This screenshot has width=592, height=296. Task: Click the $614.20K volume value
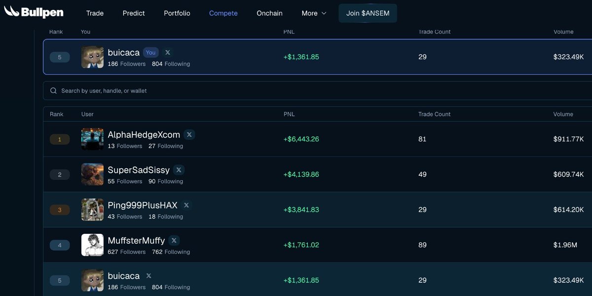(568, 210)
